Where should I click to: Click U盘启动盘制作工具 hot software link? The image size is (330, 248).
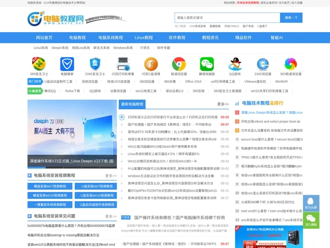pos(58,81)
